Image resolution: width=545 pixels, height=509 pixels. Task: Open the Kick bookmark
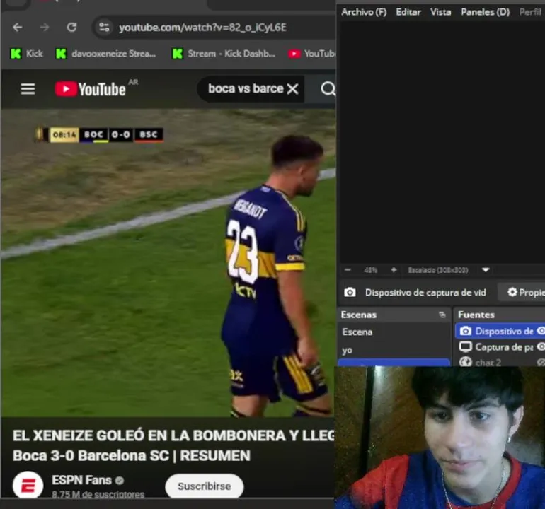coord(27,54)
